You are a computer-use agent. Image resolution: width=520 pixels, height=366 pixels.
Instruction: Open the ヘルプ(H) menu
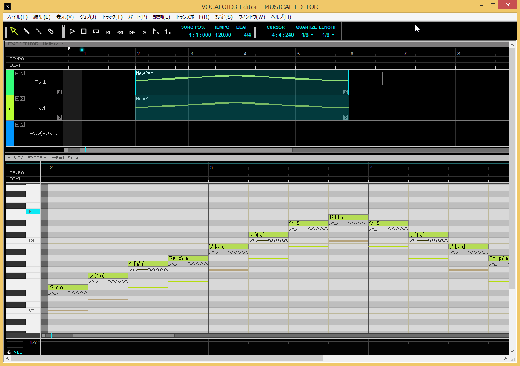pos(281,17)
